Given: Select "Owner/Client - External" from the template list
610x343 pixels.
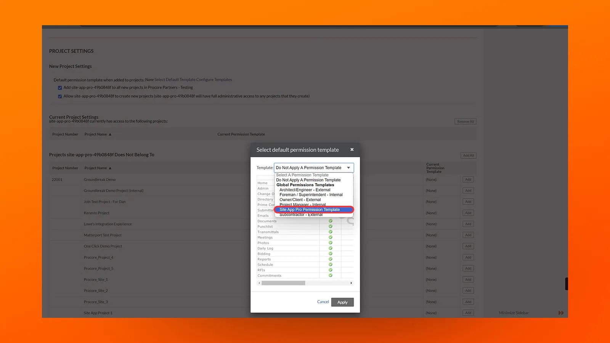Looking at the screenshot, I should pyautogui.click(x=300, y=199).
